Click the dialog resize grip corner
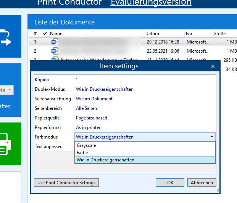 (217, 190)
